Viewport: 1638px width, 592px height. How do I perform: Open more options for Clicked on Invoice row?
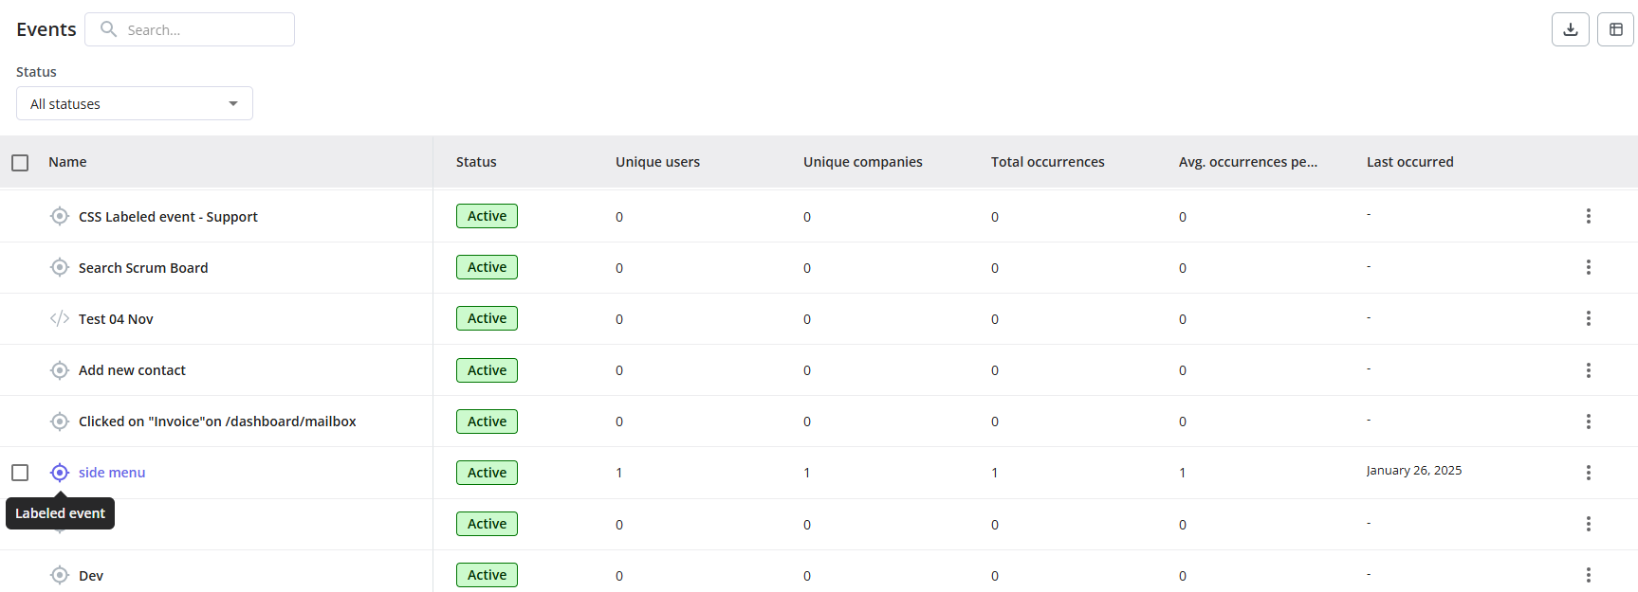click(1589, 422)
